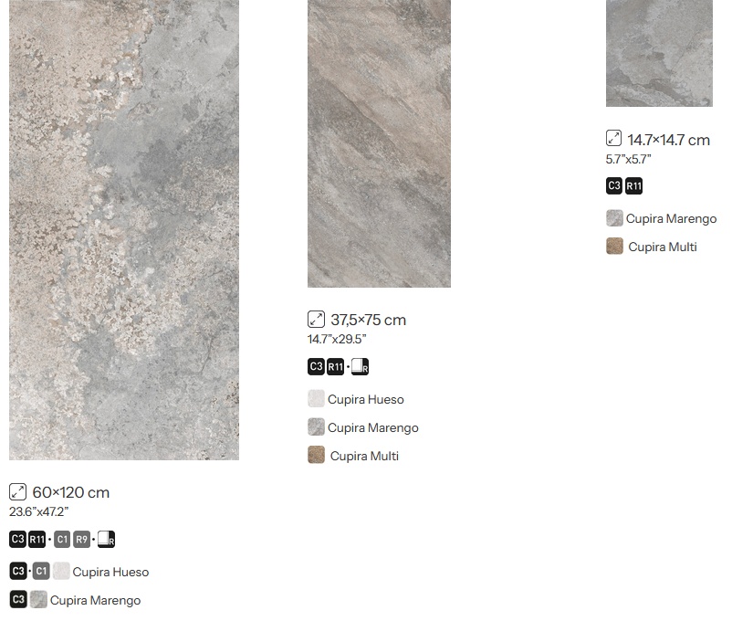This screenshot has height=621, width=732.
Task: Open Cupira Marengo link under 60×120 cm
Action: (x=95, y=600)
